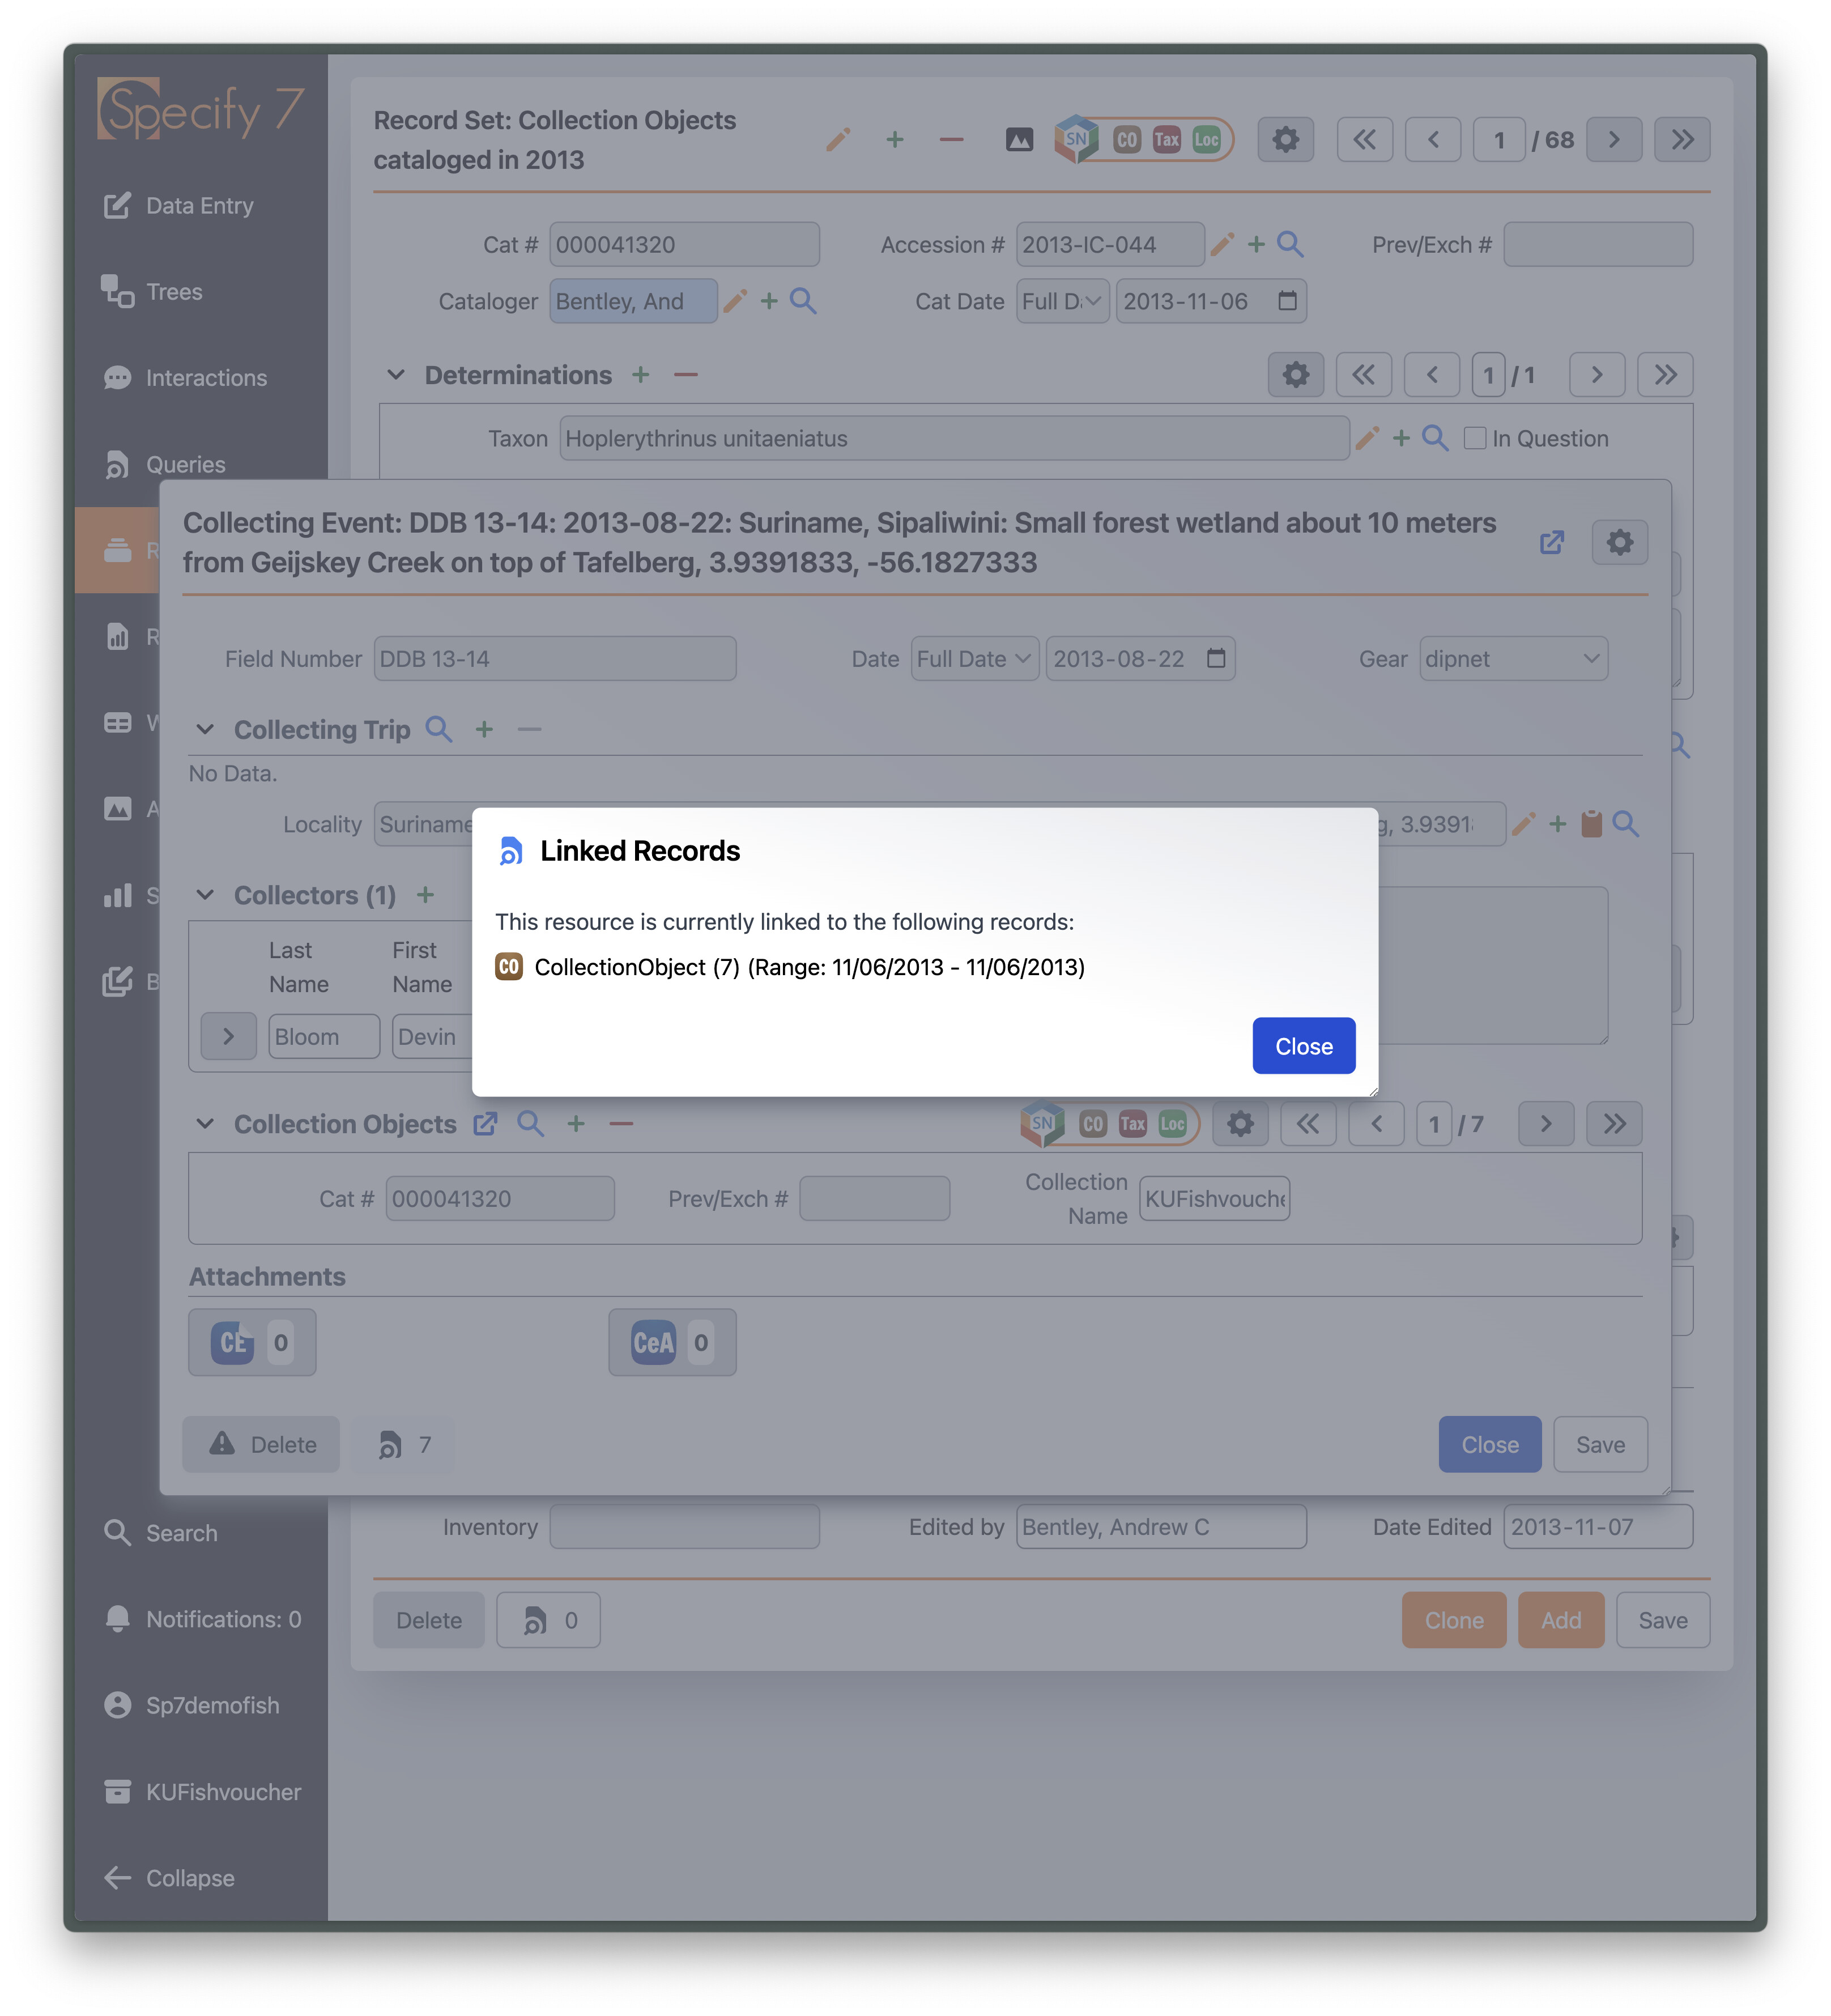Click the Notifications bell icon
This screenshot has height=2016, width=1831.
pos(118,1619)
